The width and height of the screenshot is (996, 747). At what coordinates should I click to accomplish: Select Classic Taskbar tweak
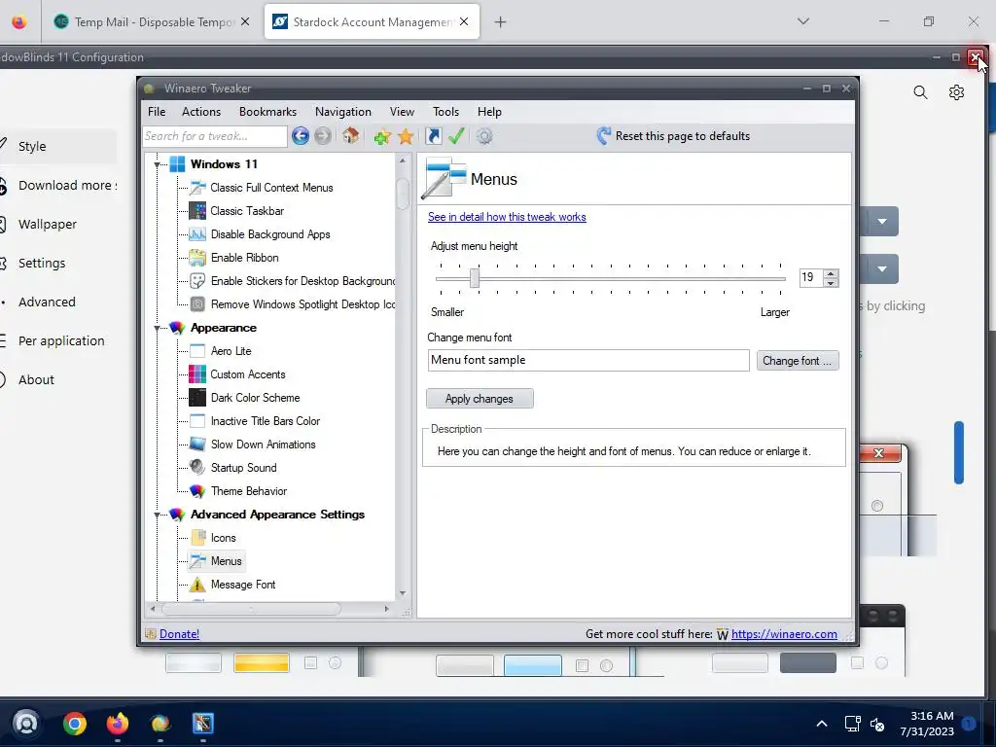tap(237, 211)
